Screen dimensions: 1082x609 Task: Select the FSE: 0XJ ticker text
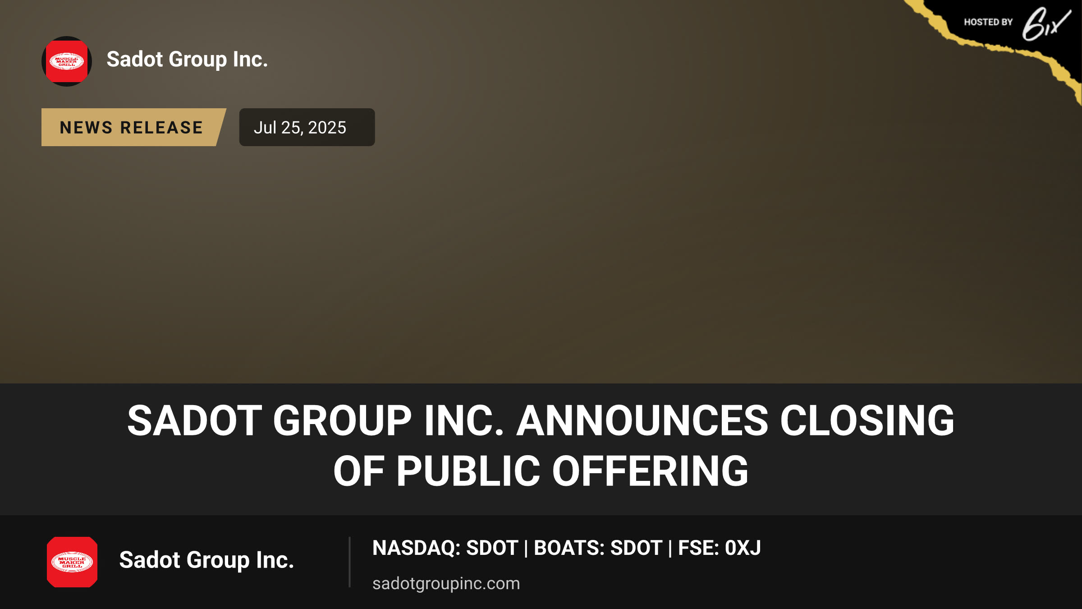click(720, 548)
